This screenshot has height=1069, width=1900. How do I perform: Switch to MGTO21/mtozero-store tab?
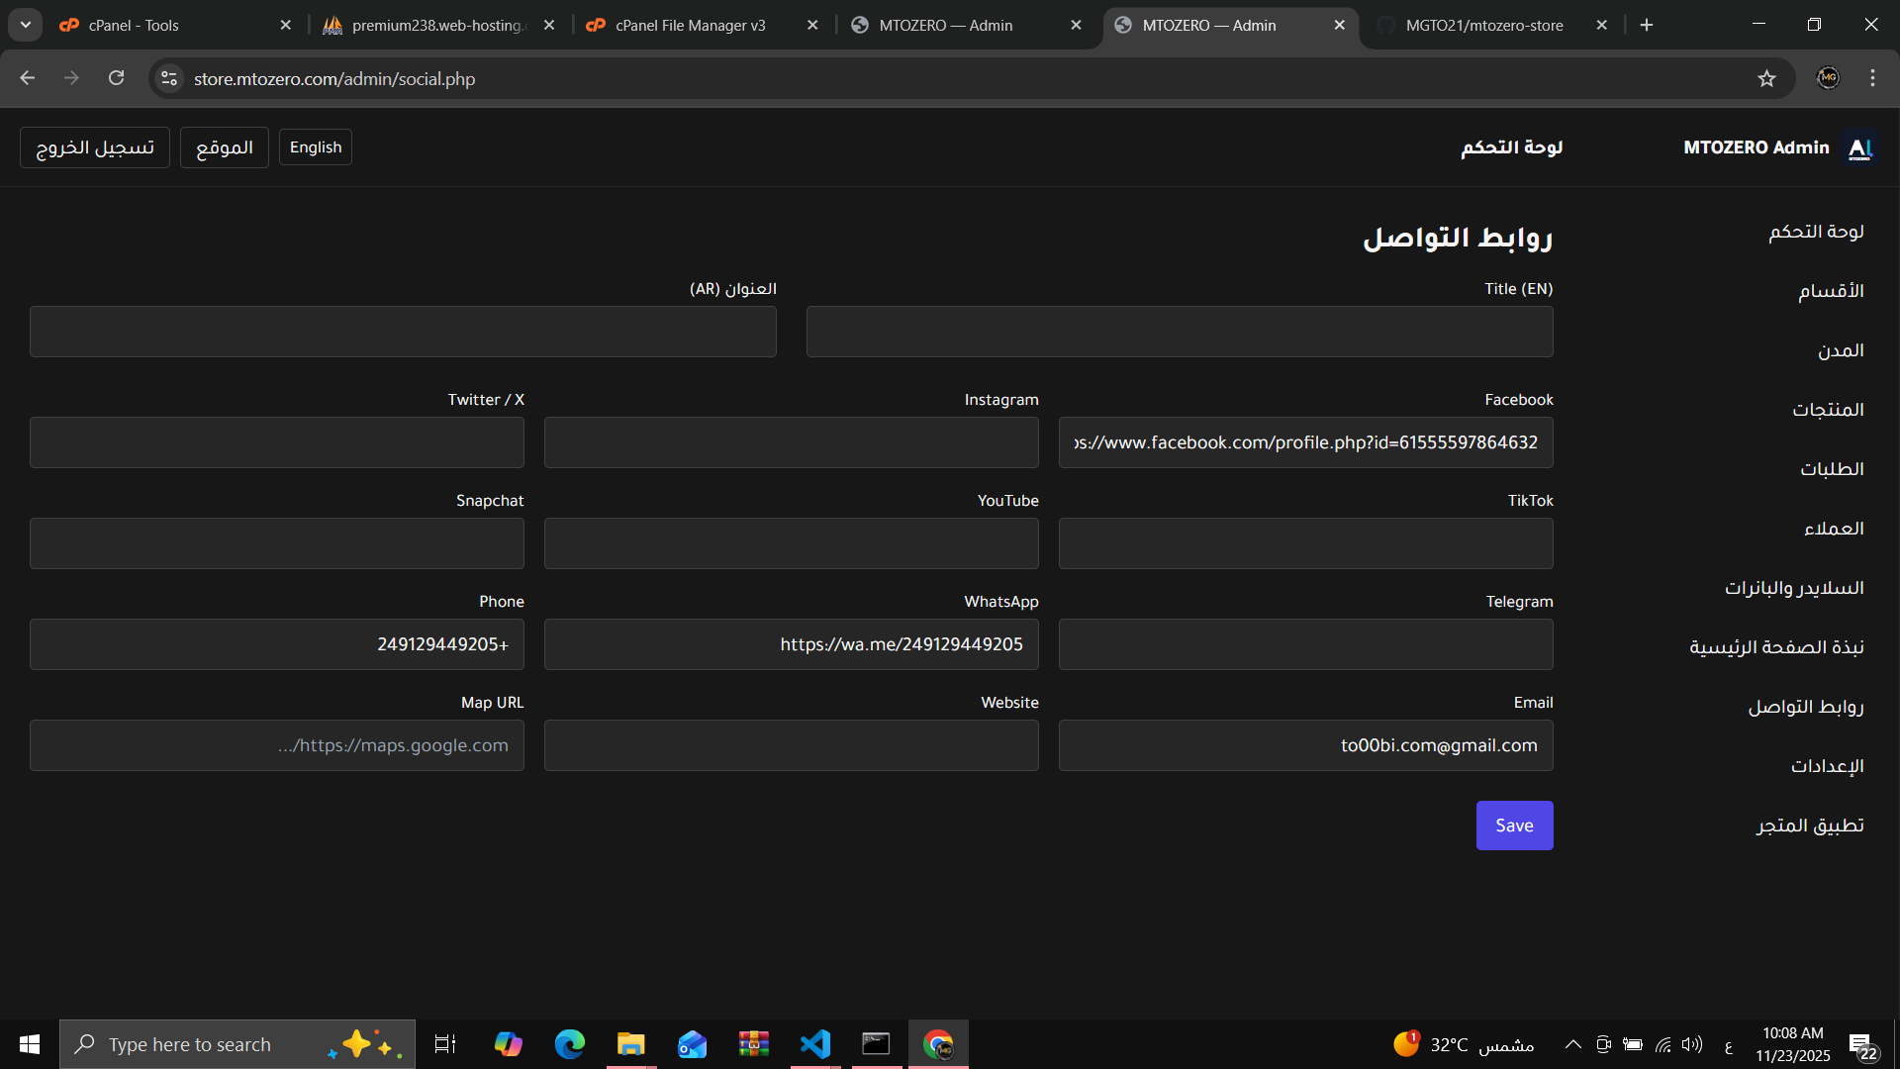1483,25
